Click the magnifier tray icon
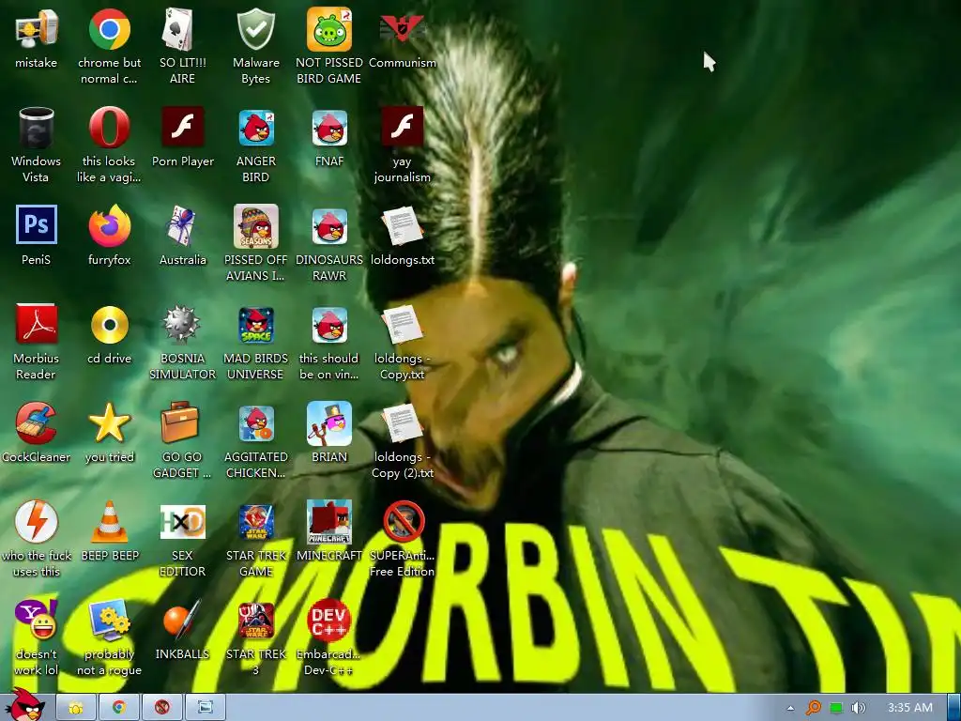Viewport: 961px width, 721px height. 814,708
